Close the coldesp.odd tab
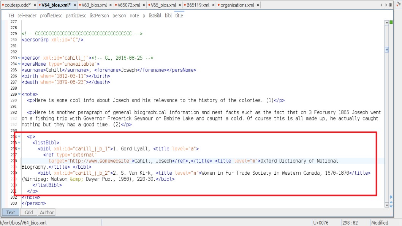Screen dimensions: 402x226 point(35,5)
